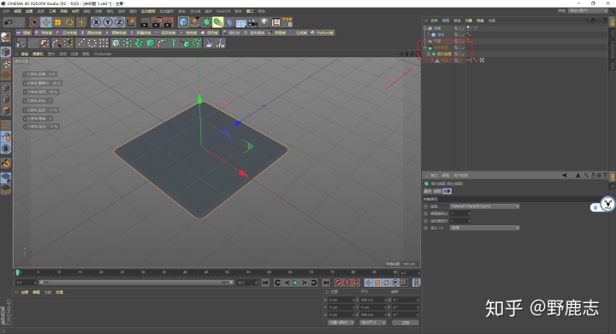
Task: Open the Catmull-Clark type dropdown
Action: 485,206
